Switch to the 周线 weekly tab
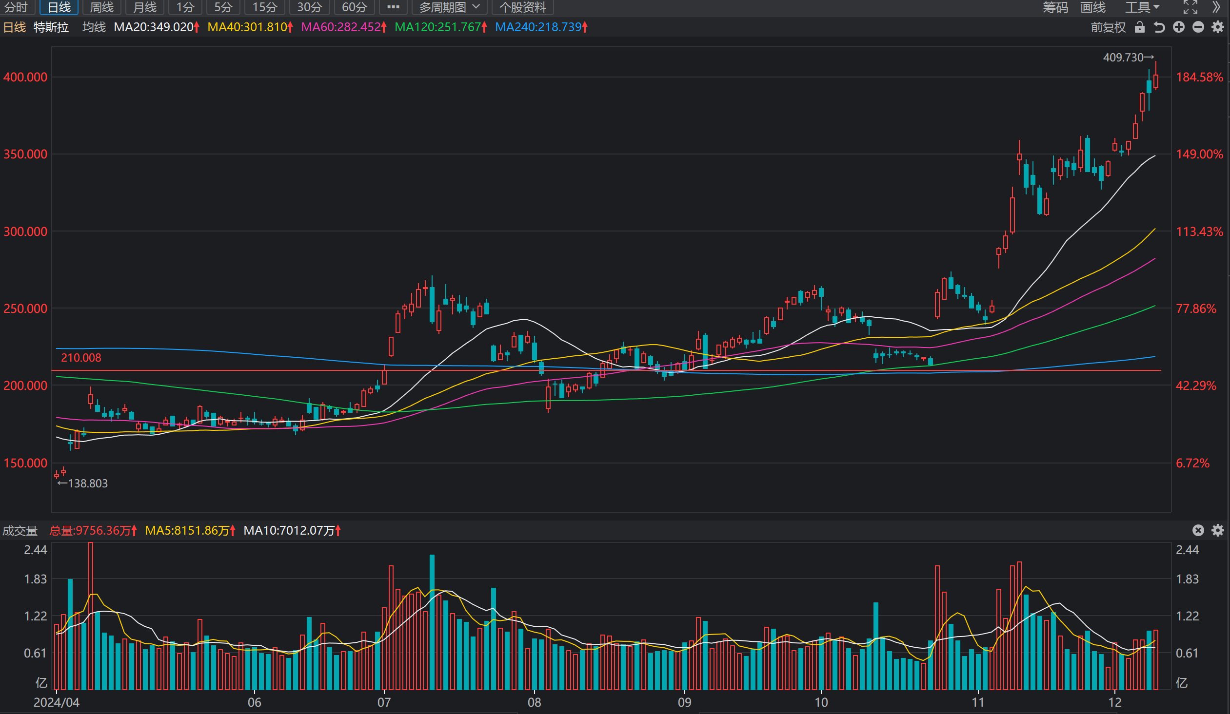1230x714 pixels. [x=101, y=7]
